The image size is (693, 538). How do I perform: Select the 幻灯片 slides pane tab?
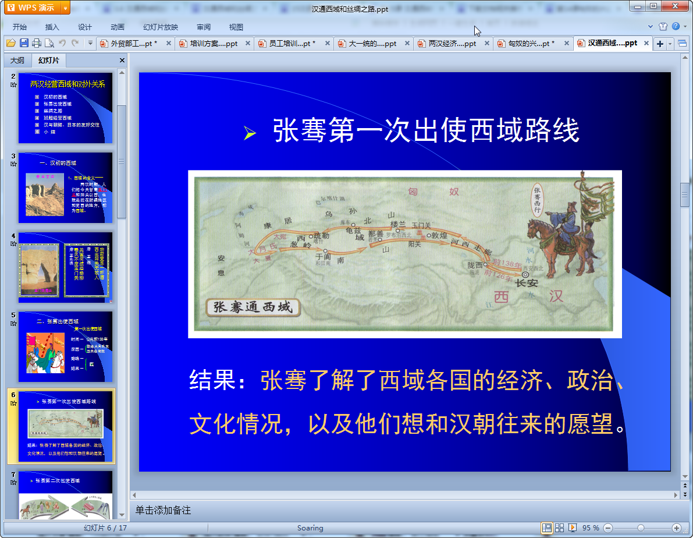pyautogui.click(x=49, y=60)
